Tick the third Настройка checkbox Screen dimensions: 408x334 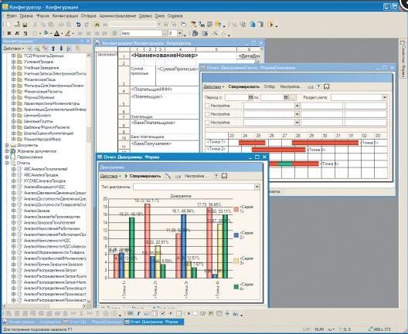[x=207, y=123]
